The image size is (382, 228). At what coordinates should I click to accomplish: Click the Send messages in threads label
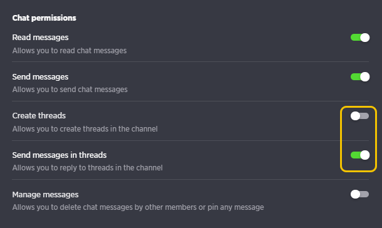point(59,155)
